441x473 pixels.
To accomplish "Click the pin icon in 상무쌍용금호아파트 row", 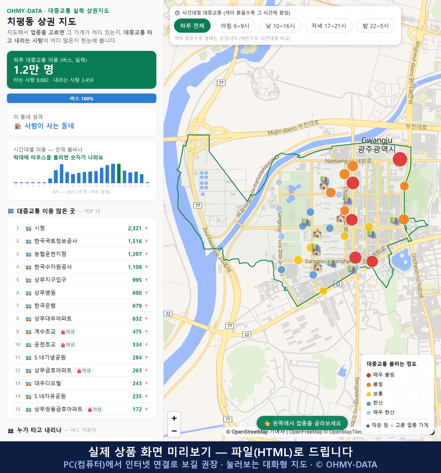I will pyautogui.click(x=146, y=409).
